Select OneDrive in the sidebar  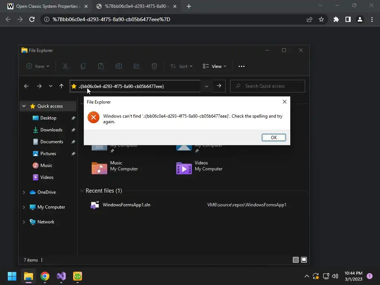[46, 192]
